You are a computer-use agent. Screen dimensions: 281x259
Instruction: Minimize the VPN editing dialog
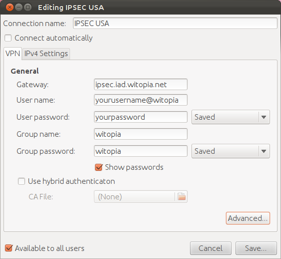[x=18, y=8]
